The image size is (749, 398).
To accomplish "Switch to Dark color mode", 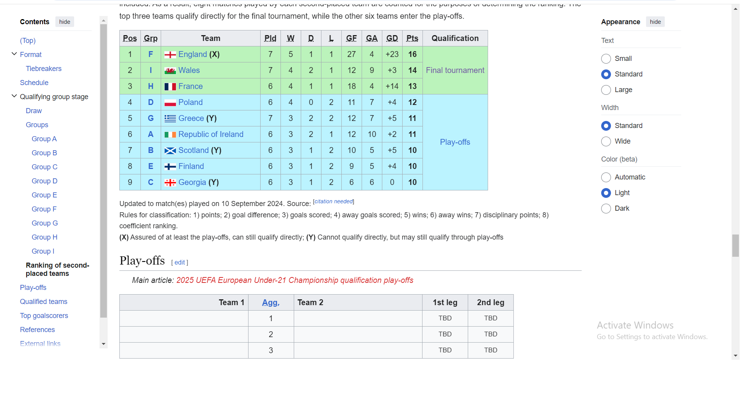I will tap(606, 208).
